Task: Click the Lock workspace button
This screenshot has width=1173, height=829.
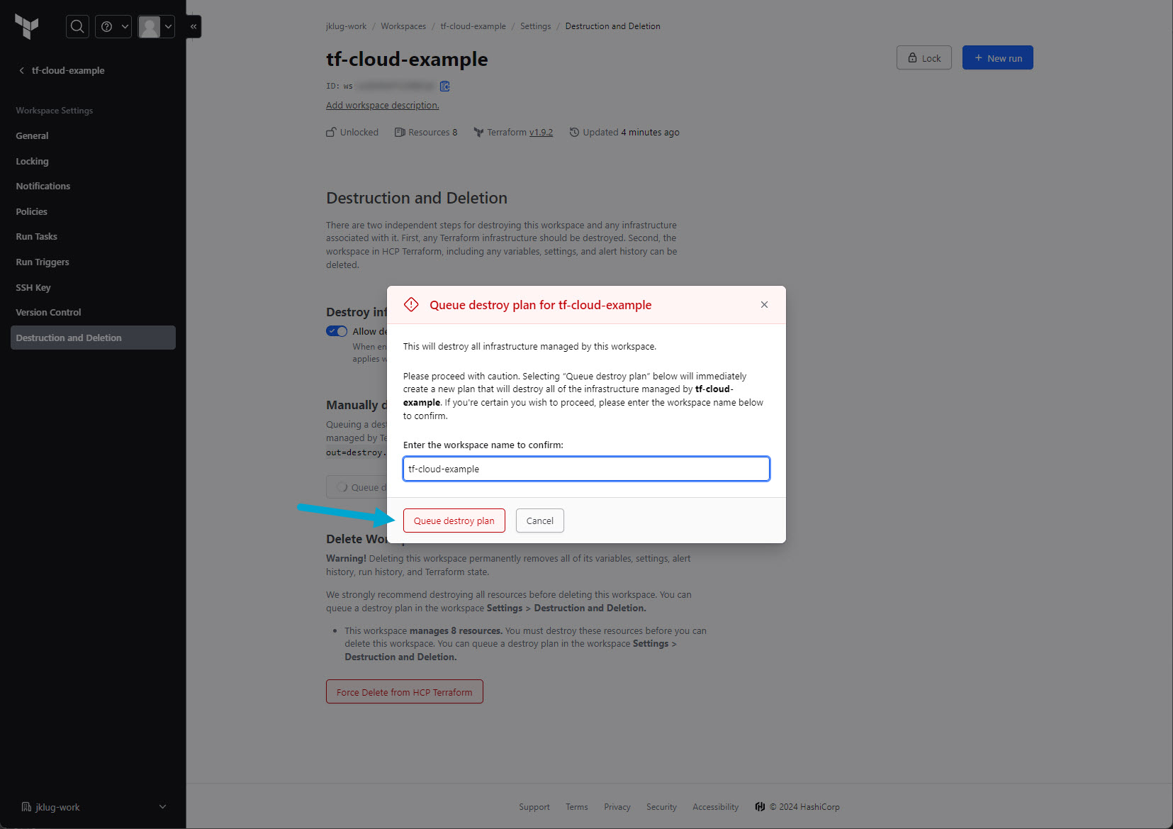Action: point(924,58)
